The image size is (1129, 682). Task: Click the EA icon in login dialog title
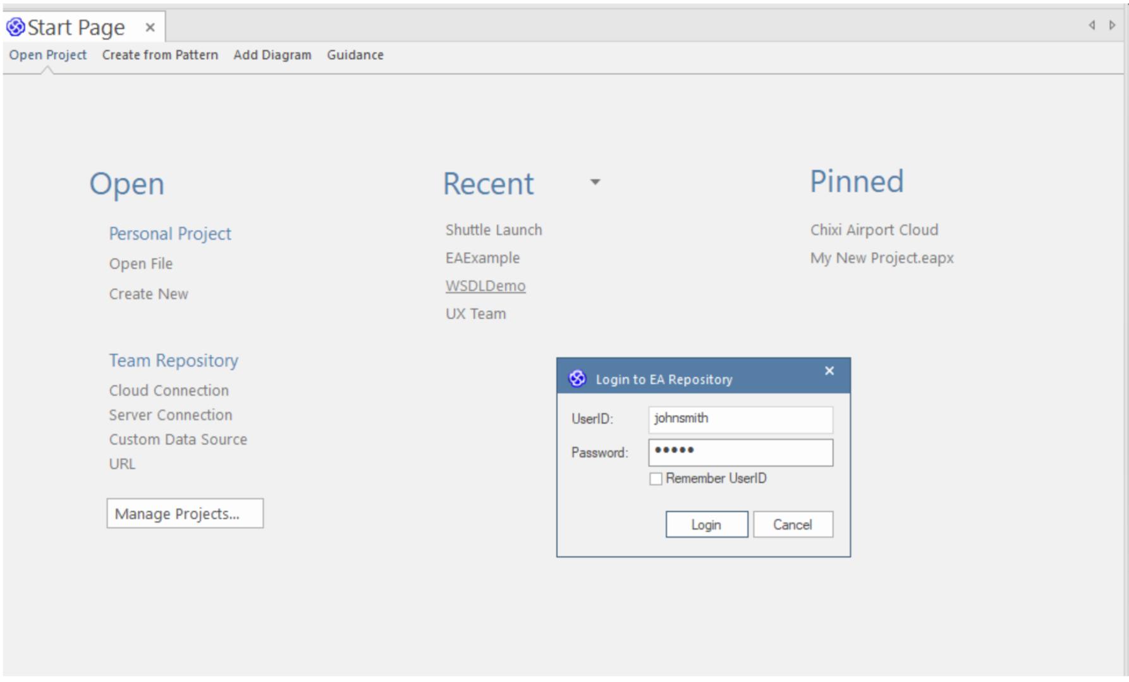tap(577, 378)
